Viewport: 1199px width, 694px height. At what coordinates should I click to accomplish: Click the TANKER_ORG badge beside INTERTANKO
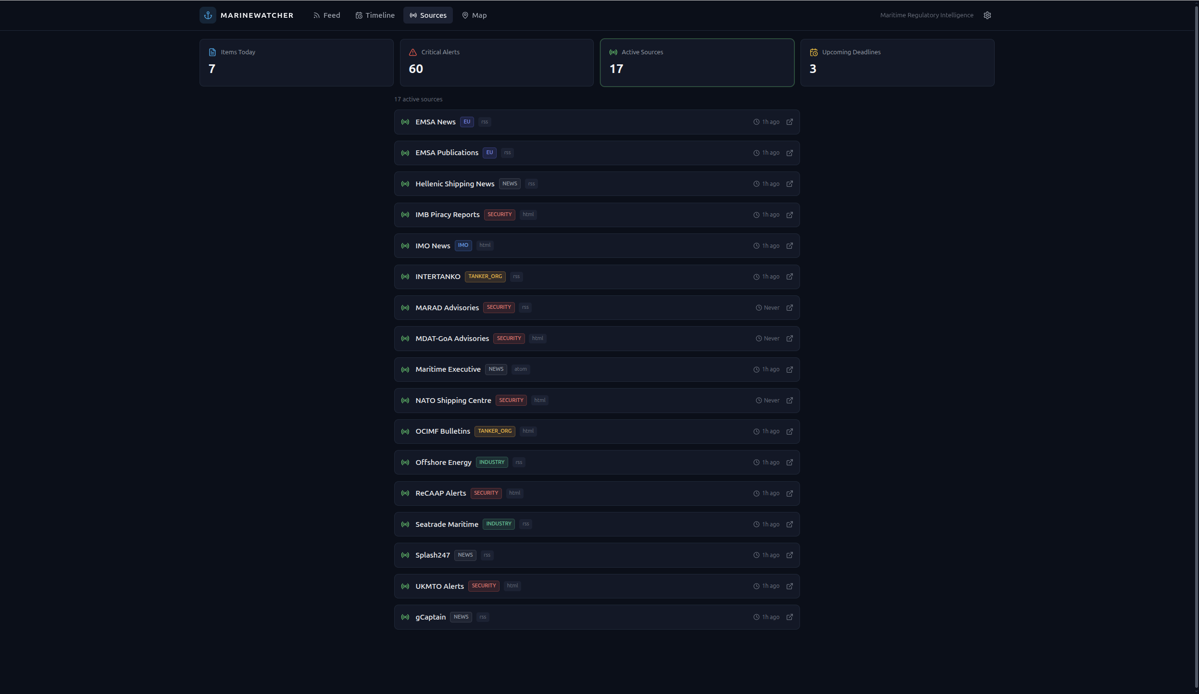pos(485,276)
